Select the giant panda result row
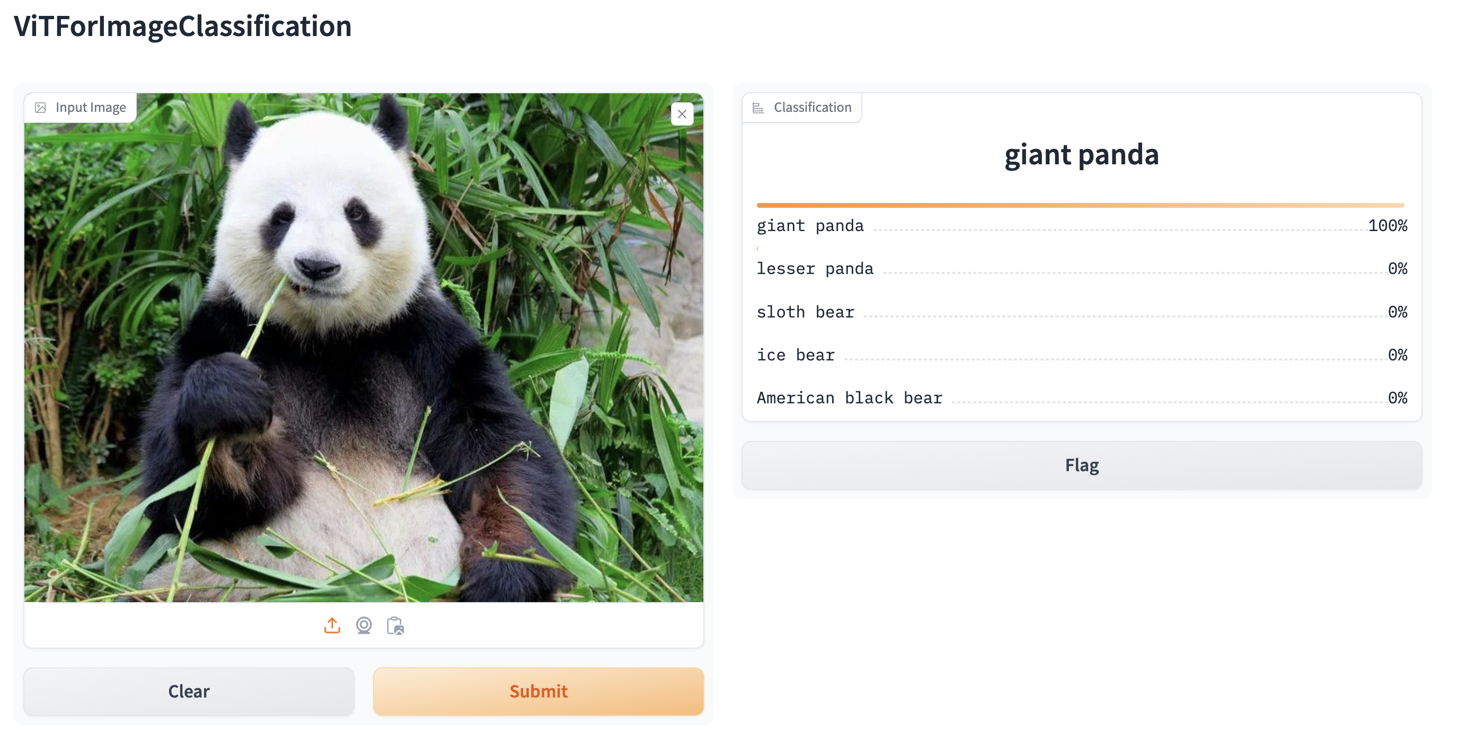 coord(810,225)
